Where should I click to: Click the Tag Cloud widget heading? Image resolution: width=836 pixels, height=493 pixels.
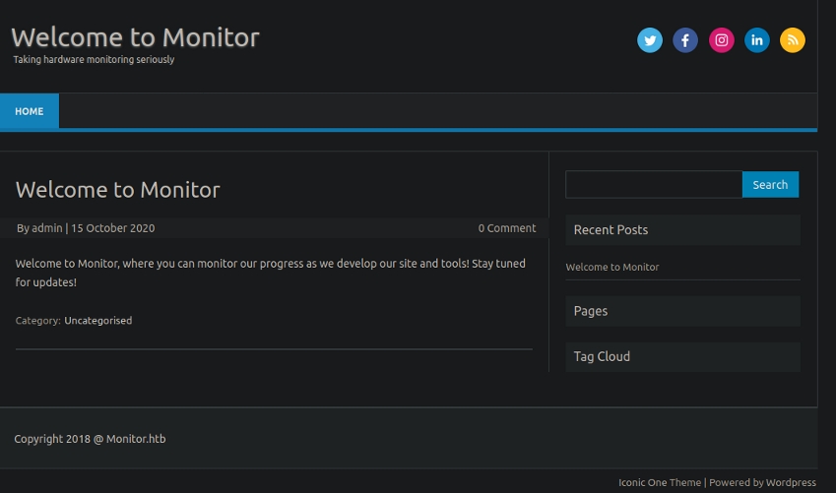point(602,357)
